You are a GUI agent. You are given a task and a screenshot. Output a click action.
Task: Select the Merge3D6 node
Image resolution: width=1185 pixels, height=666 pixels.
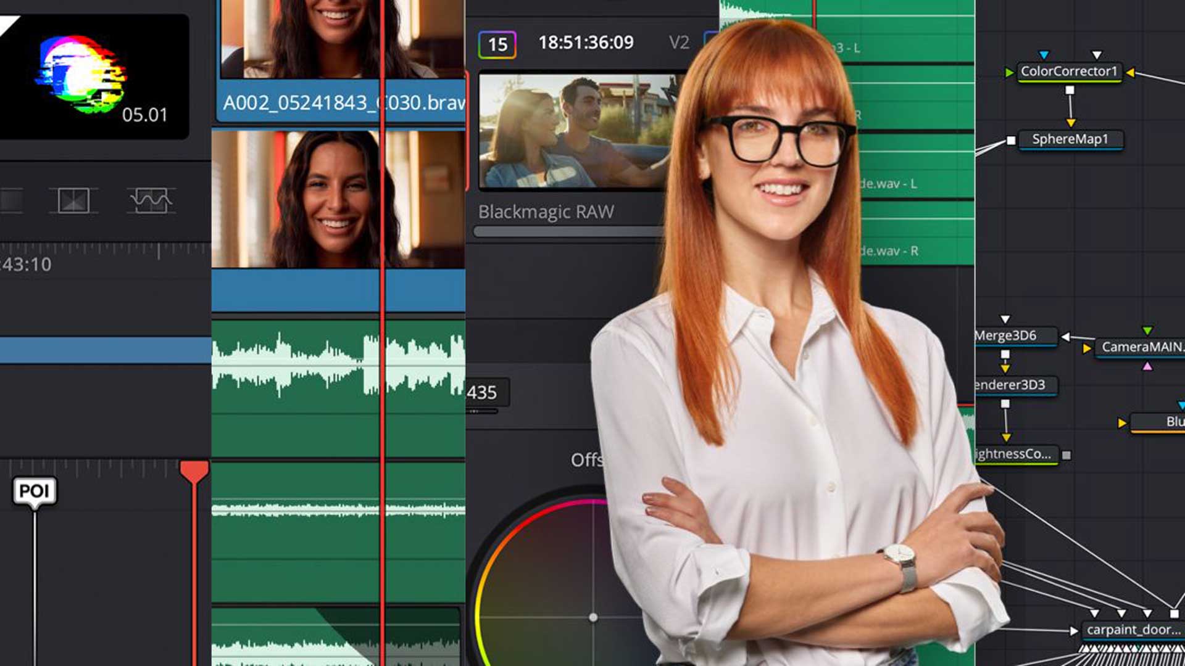(x=1014, y=335)
